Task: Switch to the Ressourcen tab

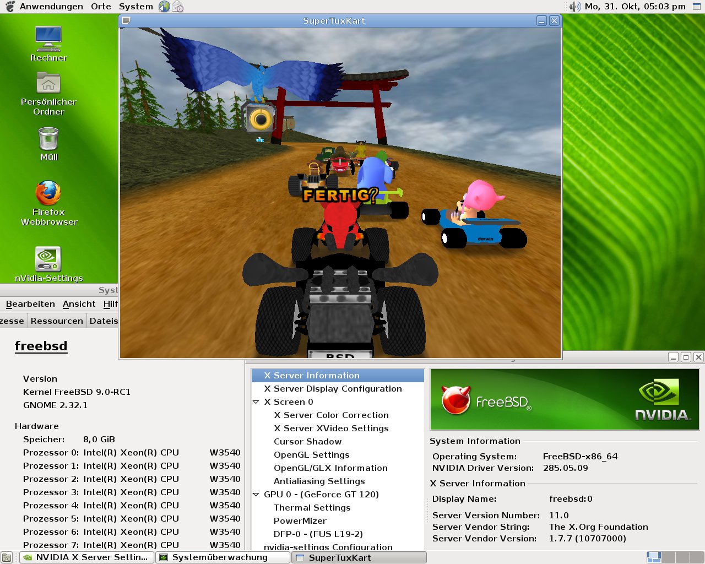Action: [57, 321]
